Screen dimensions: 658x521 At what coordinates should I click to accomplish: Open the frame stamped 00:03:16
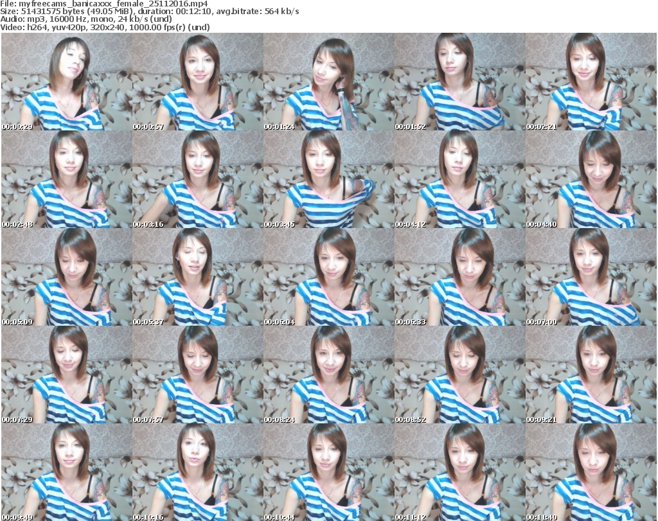tap(198, 179)
